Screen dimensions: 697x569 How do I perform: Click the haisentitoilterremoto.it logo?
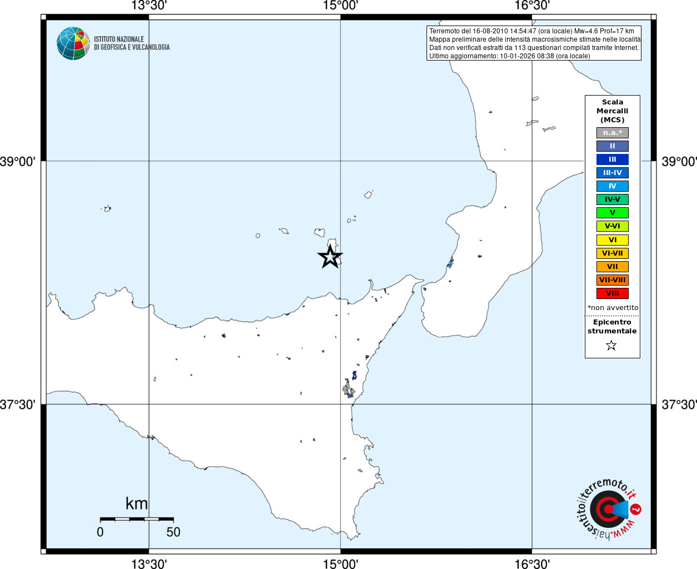coord(609,510)
